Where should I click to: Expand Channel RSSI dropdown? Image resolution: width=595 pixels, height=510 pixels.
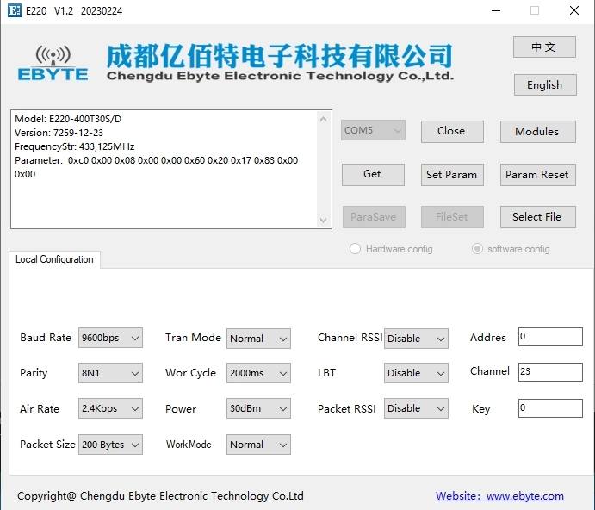click(x=416, y=339)
